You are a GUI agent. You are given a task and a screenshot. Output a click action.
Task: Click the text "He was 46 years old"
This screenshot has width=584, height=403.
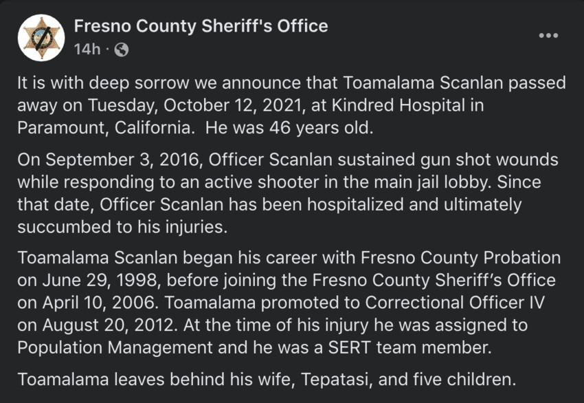289,128
